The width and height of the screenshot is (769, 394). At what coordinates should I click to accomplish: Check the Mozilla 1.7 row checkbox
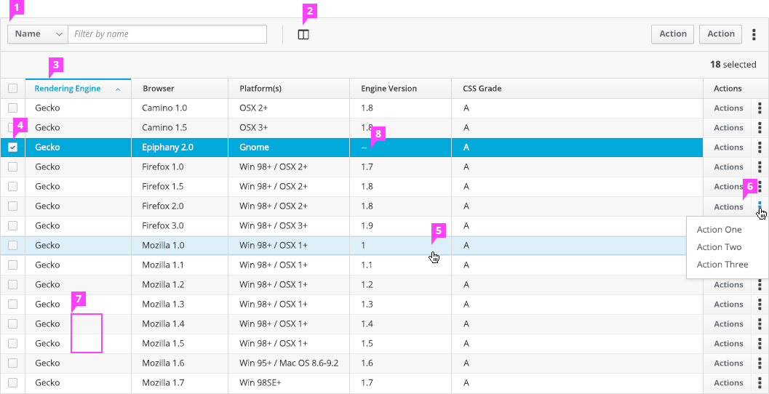[x=13, y=382]
